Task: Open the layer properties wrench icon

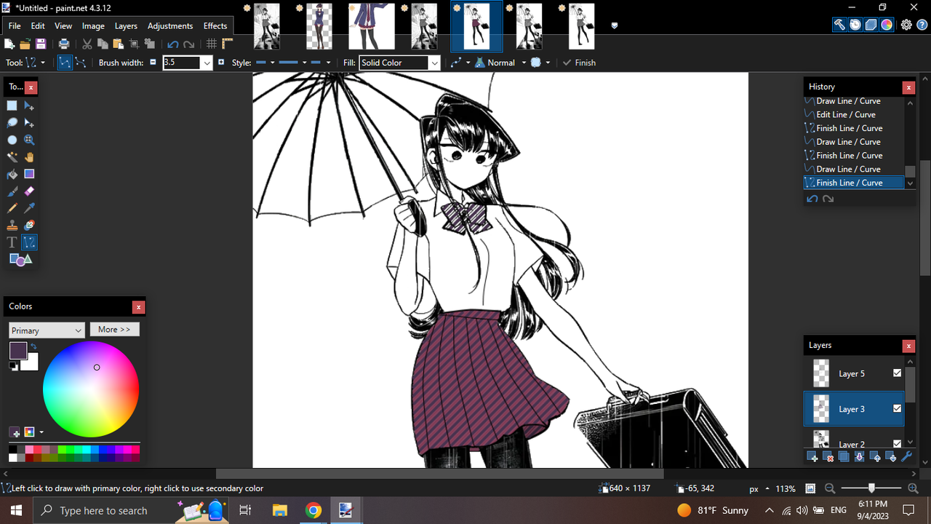Action: 906,456
